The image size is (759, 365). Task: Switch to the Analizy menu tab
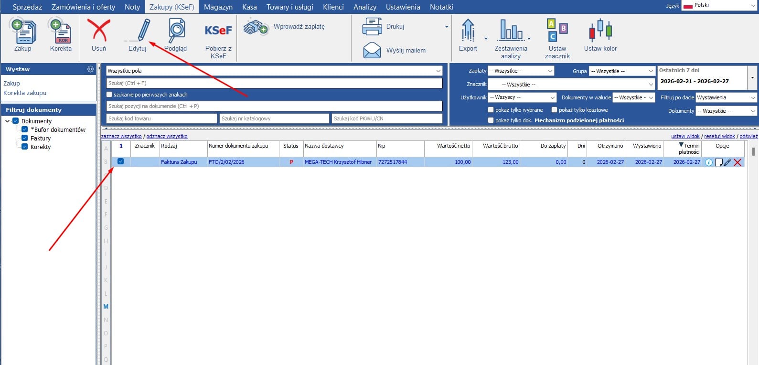point(364,7)
